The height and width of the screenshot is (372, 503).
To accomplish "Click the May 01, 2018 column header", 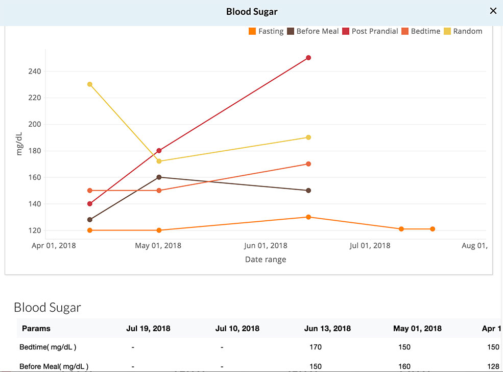I will [x=417, y=328].
